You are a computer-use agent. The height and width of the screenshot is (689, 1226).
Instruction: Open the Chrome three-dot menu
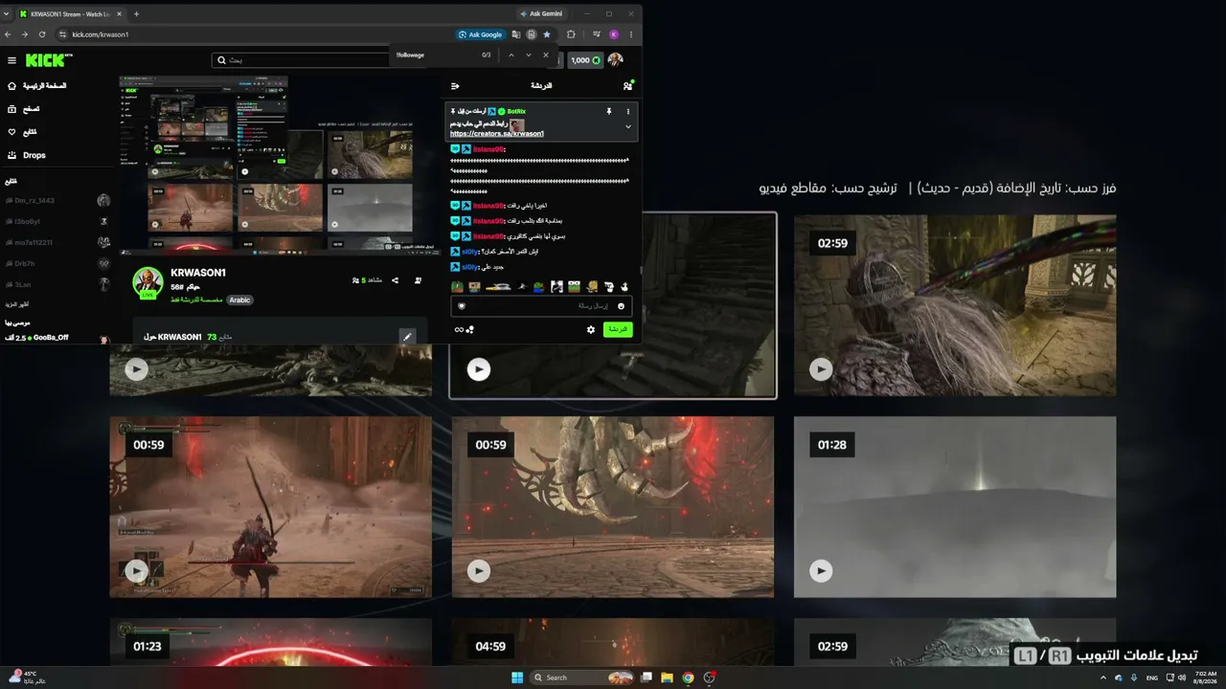630,34
